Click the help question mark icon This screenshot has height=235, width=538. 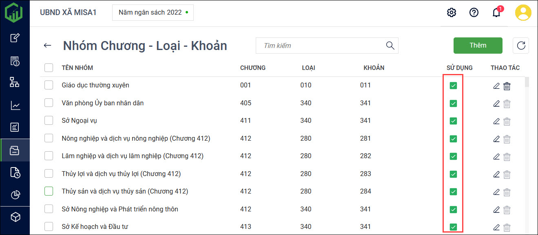(474, 13)
